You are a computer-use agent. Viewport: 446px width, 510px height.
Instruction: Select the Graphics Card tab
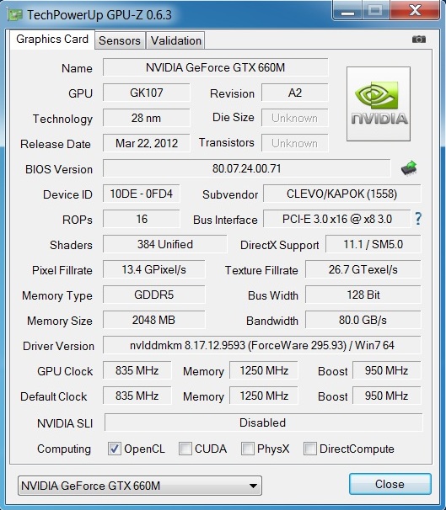(x=52, y=40)
